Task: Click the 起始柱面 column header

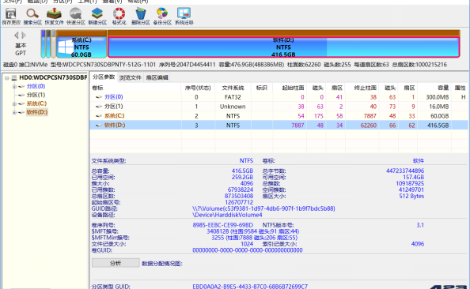Action: pos(290,88)
